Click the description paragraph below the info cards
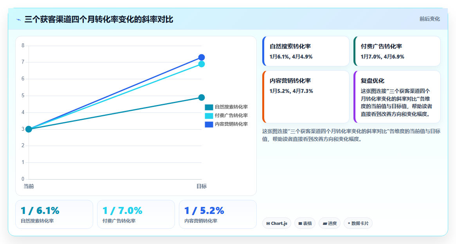This screenshot has height=244, width=456. click(351, 135)
